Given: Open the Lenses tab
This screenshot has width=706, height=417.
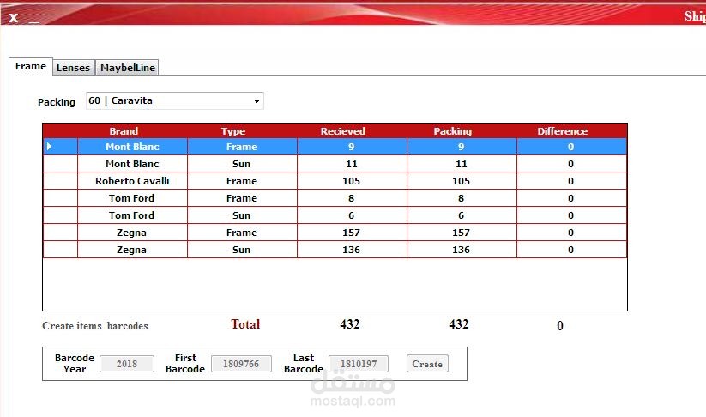Looking at the screenshot, I should click(74, 68).
